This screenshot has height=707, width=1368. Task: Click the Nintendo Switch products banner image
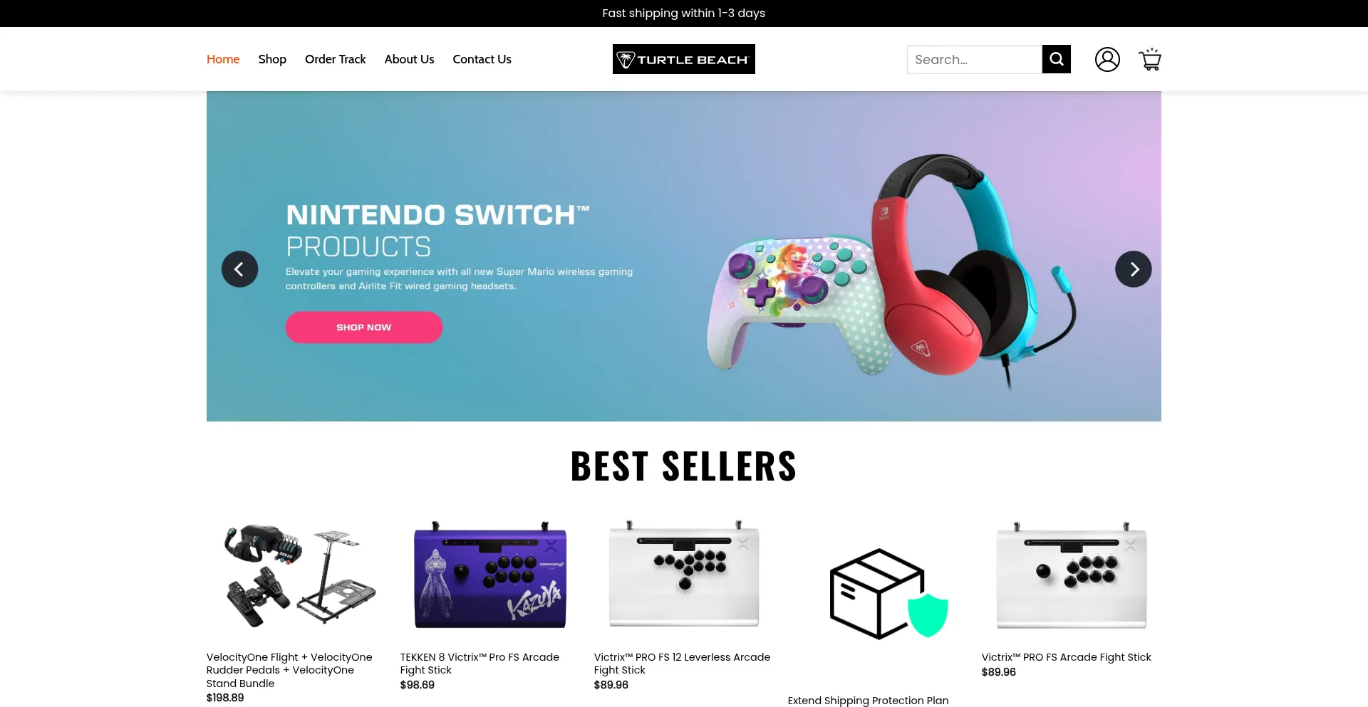pyautogui.click(x=684, y=256)
